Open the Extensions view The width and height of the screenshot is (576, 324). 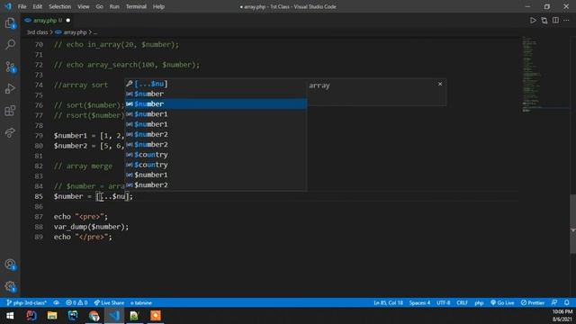[10, 111]
